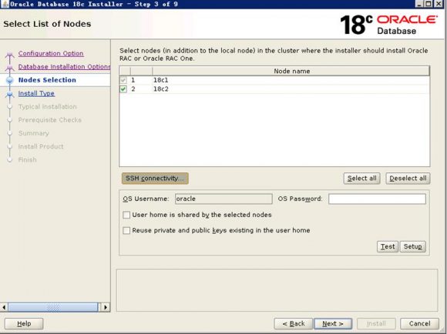
Task: Click the Database Installation Options step marker
Action: point(10,67)
